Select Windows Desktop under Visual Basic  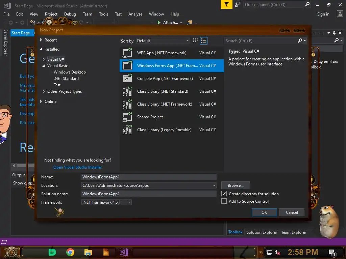click(70, 72)
